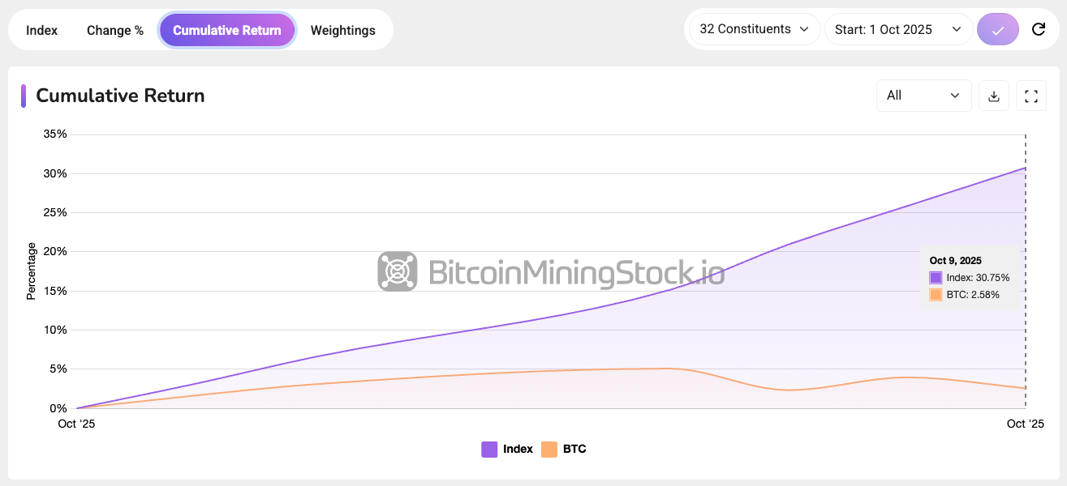1067x486 pixels.
Task: Switch to the Index tab
Action: pyautogui.click(x=42, y=30)
